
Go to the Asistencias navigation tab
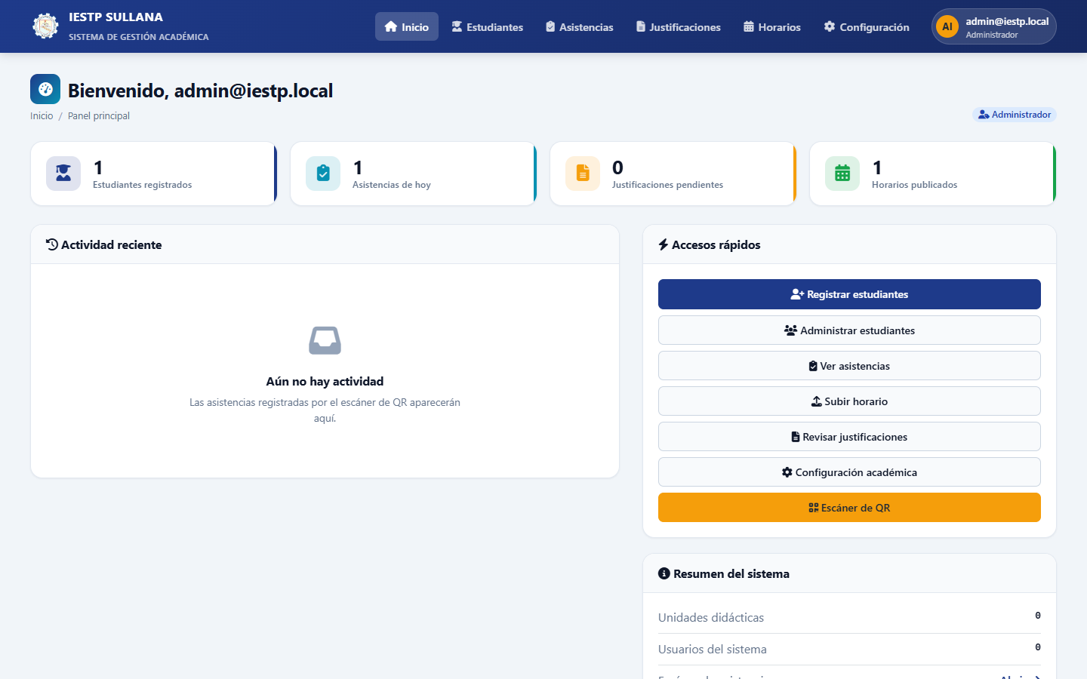[x=580, y=26]
